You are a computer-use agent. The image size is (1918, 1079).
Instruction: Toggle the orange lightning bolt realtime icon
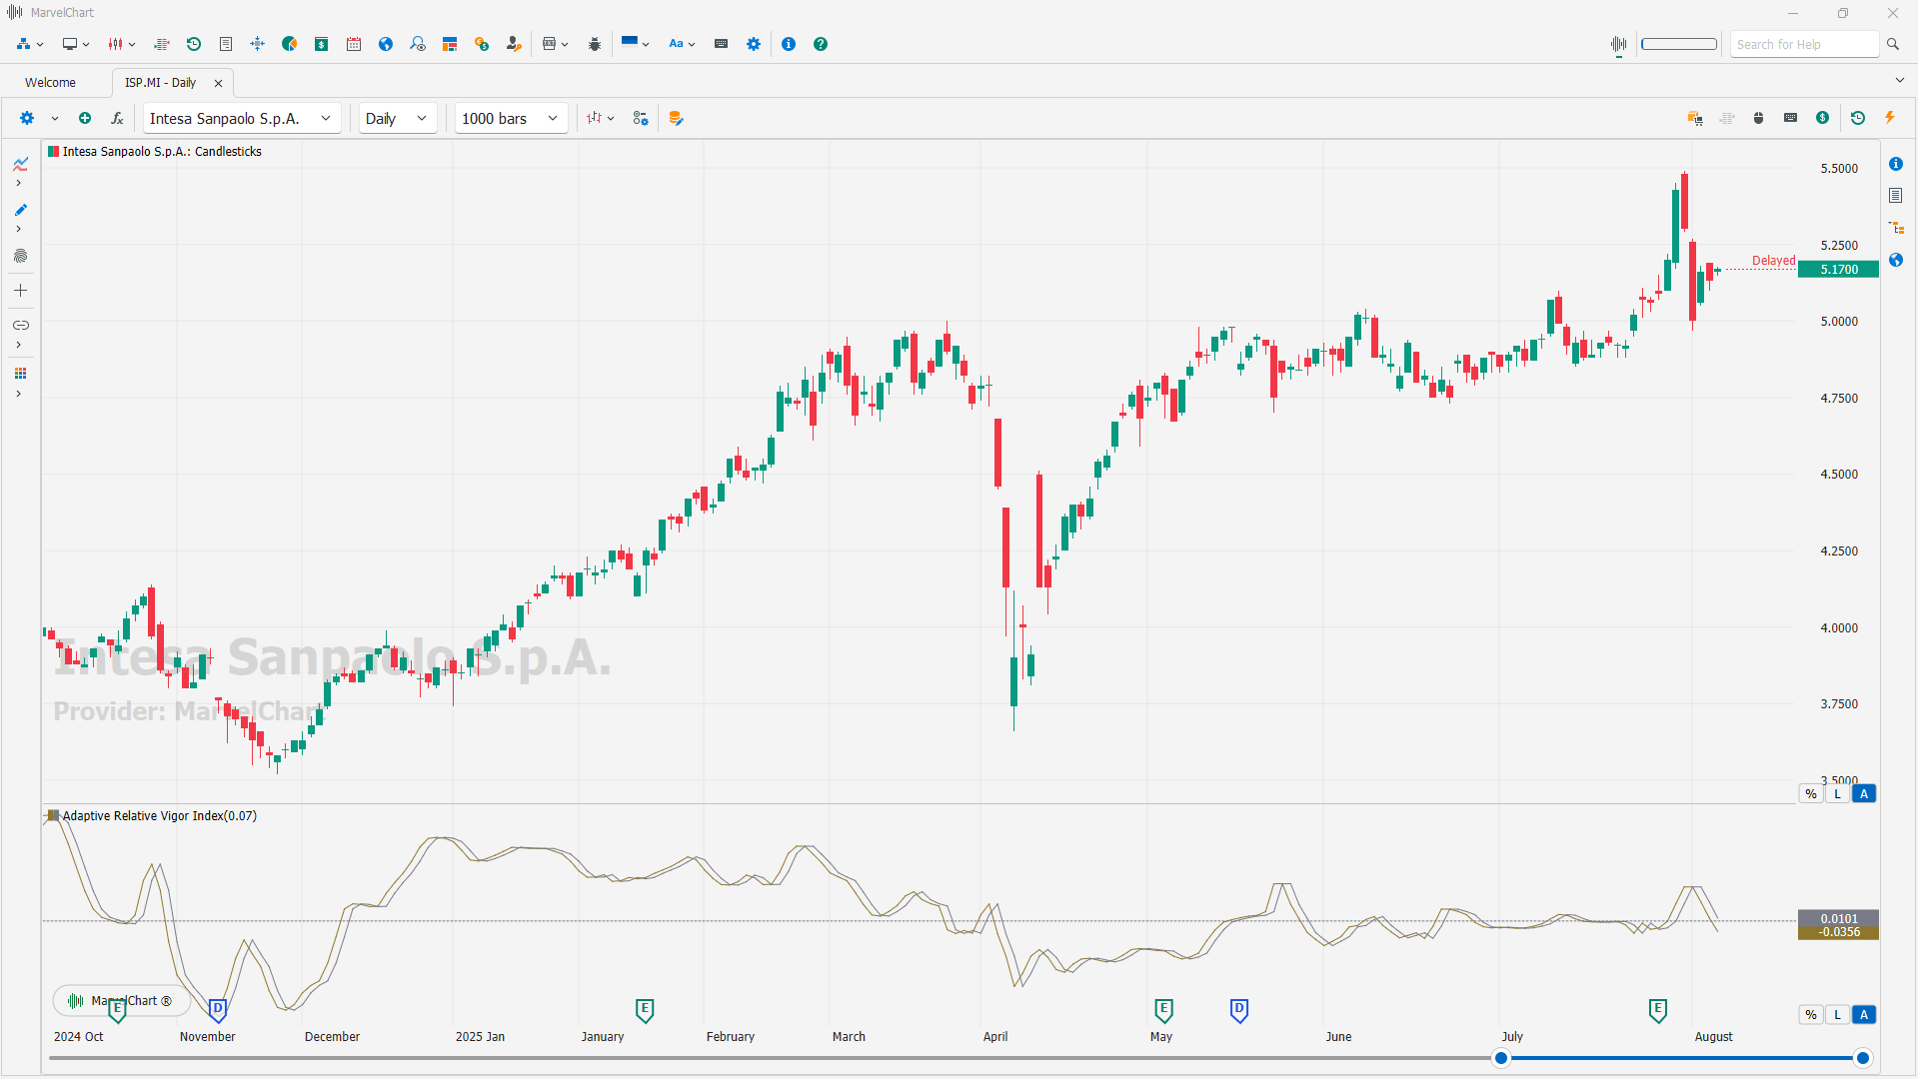pyautogui.click(x=1890, y=118)
